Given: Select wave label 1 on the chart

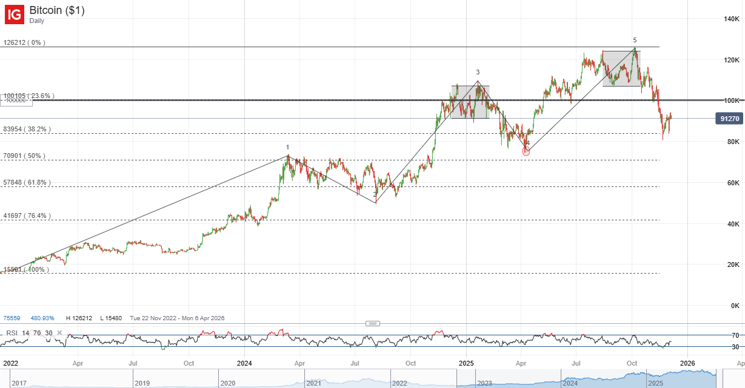Looking at the screenshot, I should coord(288,147).
